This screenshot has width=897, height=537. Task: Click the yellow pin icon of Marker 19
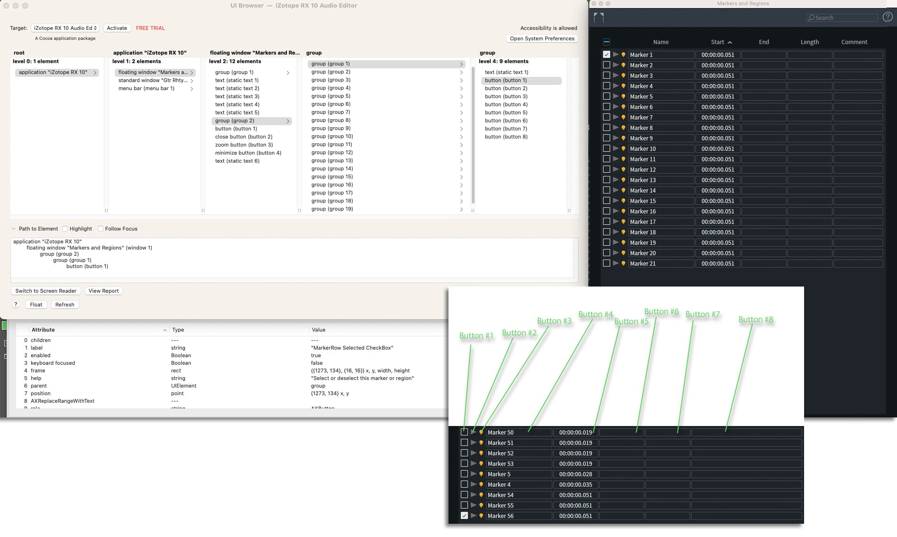coord(623,242)
